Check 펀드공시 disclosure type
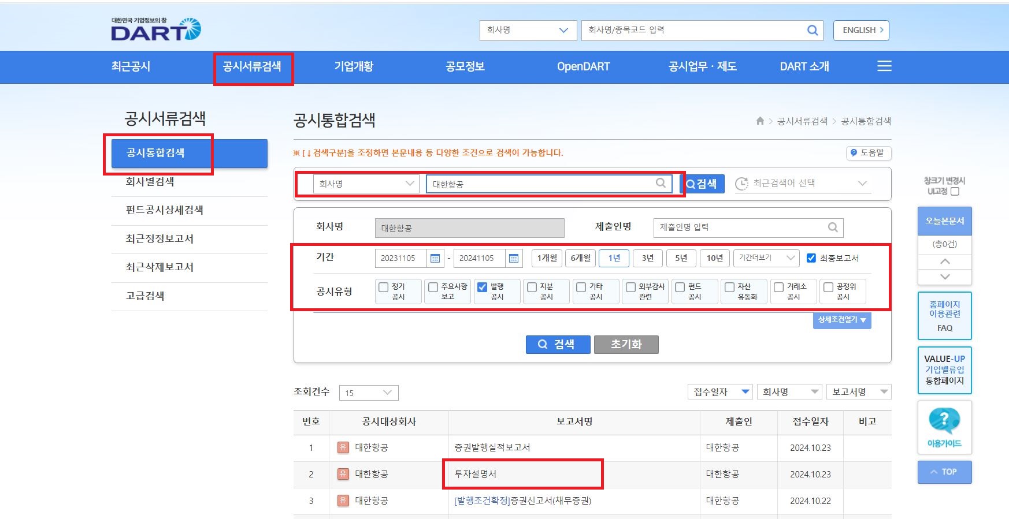 680,287
